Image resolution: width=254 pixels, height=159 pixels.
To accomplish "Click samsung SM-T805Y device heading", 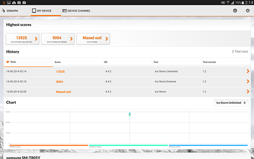I will pos(23,157).
